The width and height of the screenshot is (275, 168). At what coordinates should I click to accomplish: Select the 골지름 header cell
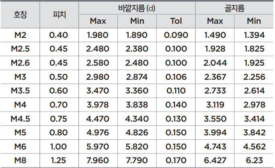(234, 8)
